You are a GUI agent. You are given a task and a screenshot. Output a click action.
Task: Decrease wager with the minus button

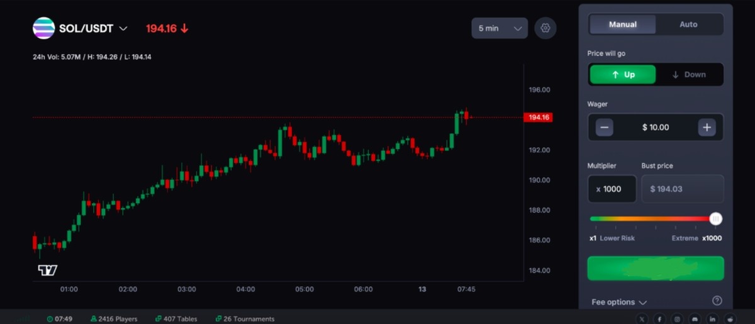[605, 127]
